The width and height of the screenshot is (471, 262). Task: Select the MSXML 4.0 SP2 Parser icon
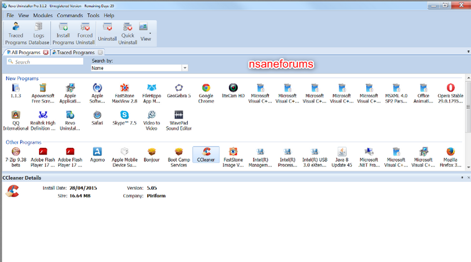click(396, 94)
